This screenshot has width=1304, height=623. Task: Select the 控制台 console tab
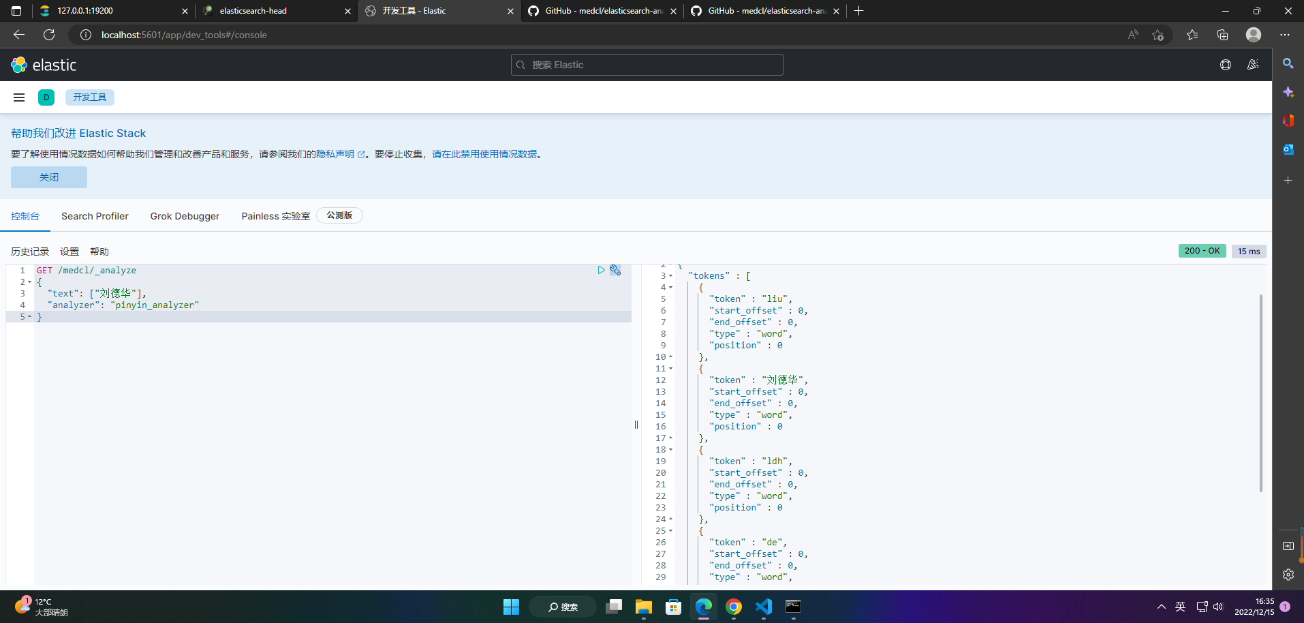point(25,216)
